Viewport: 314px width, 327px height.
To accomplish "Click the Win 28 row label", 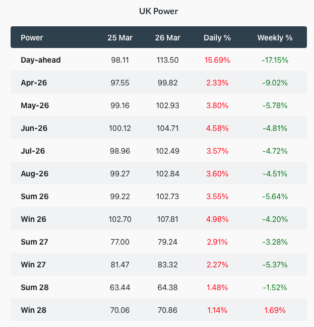I will coord(34,310).
